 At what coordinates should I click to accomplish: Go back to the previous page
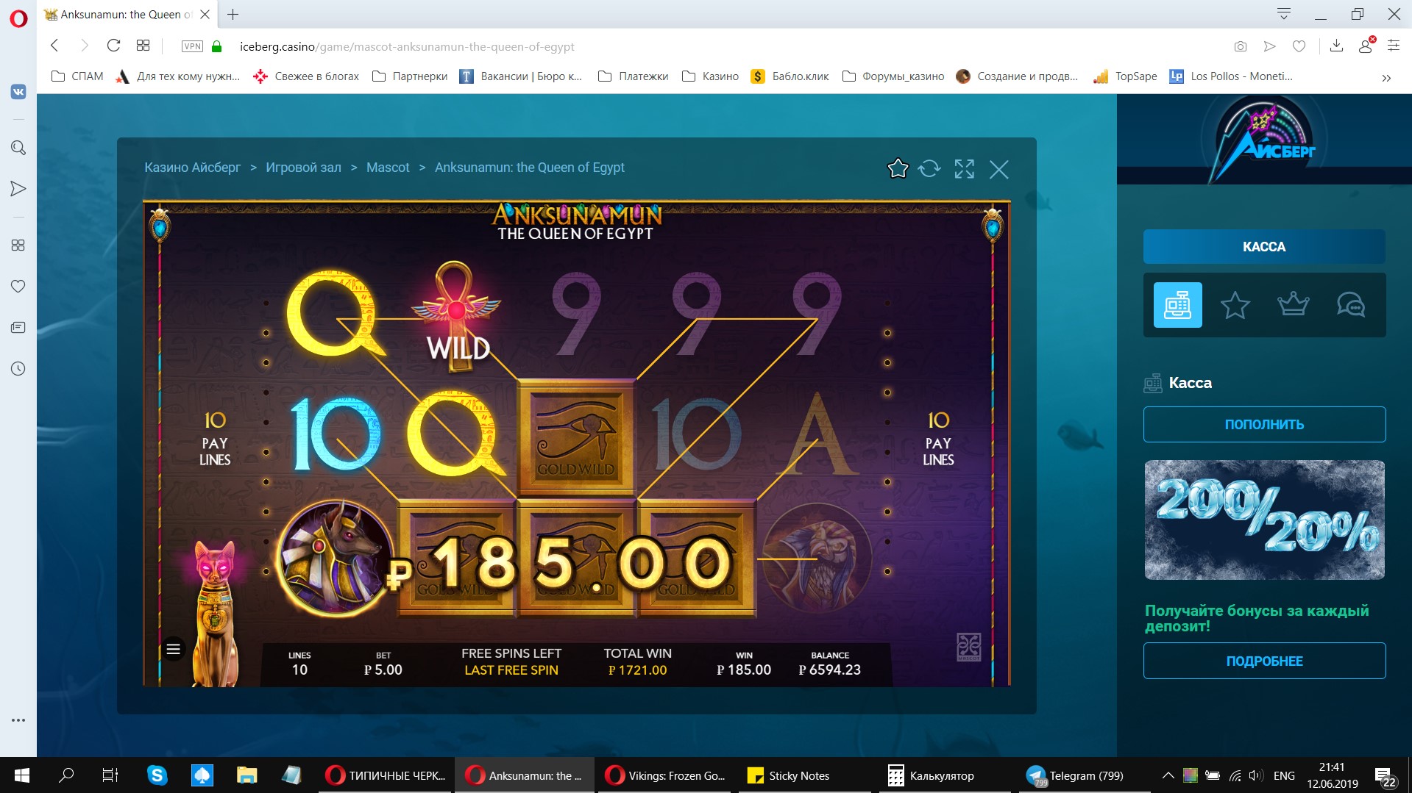click(x=54, y=46)
